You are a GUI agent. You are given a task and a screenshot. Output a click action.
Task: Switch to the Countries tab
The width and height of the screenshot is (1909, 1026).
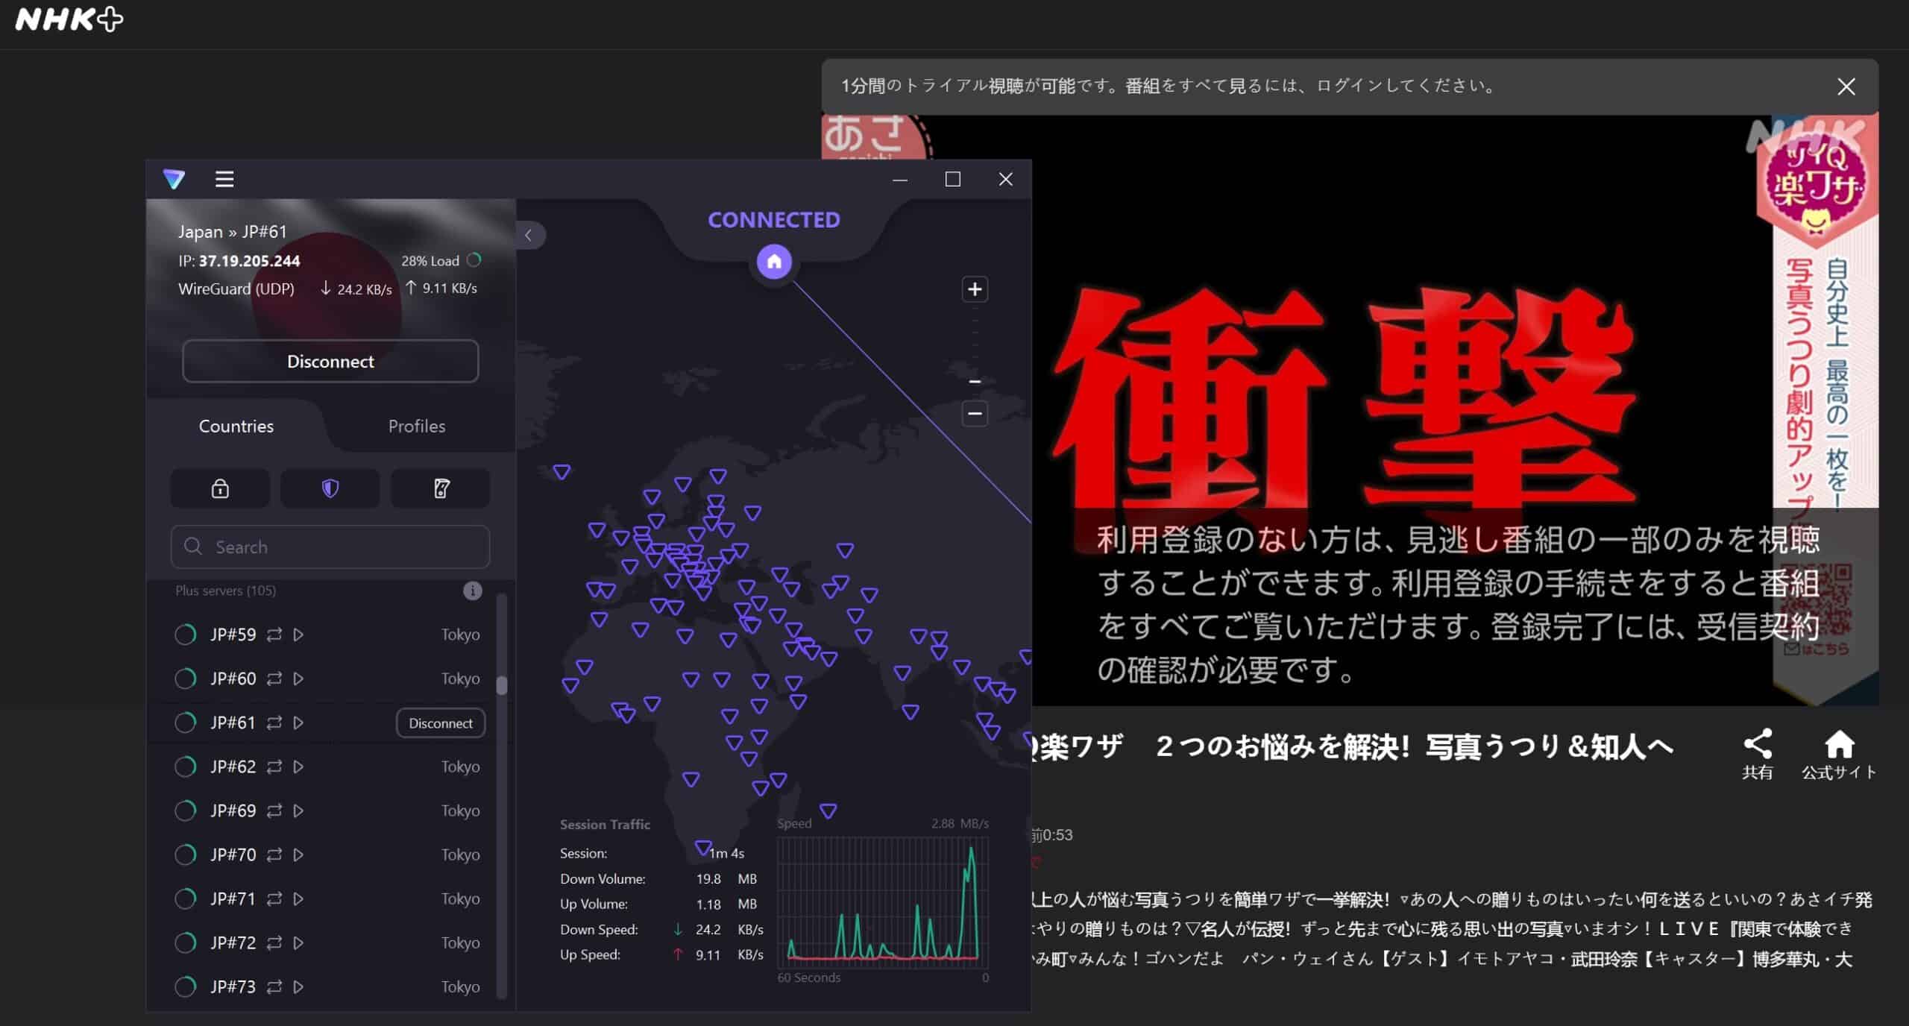(236, 426)
